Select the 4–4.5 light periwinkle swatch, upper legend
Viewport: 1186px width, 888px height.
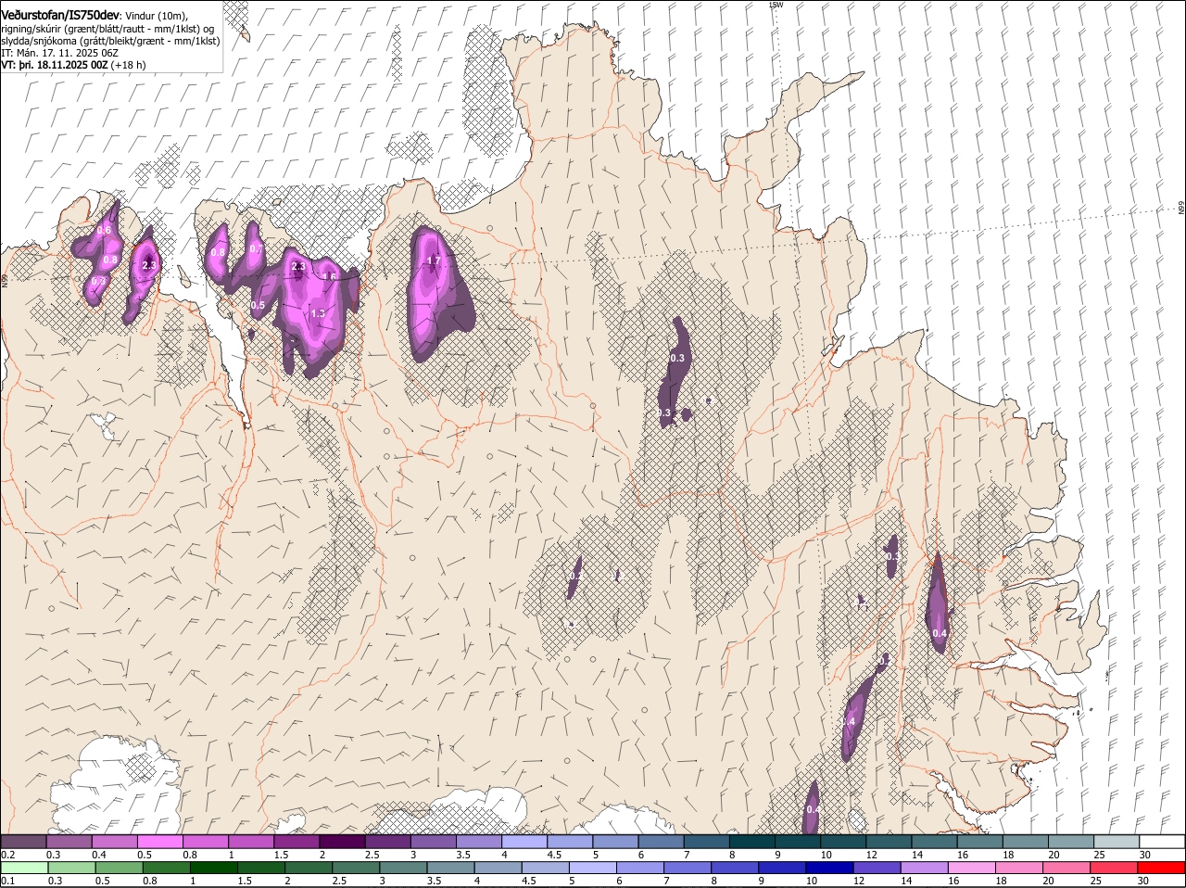(524, 842)
